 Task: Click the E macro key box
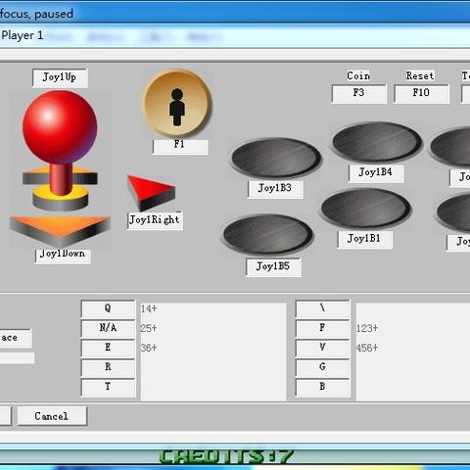[x=108, y=348]
